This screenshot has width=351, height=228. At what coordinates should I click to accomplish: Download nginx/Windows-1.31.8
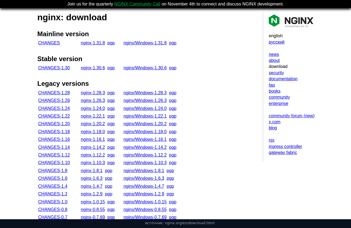(145, 43)
